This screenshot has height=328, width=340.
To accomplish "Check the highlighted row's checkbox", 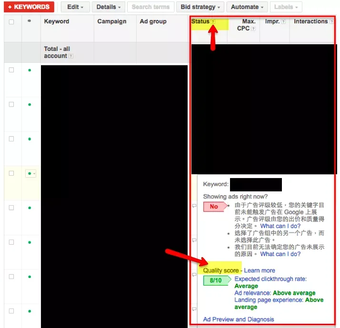I will [11, 173].
